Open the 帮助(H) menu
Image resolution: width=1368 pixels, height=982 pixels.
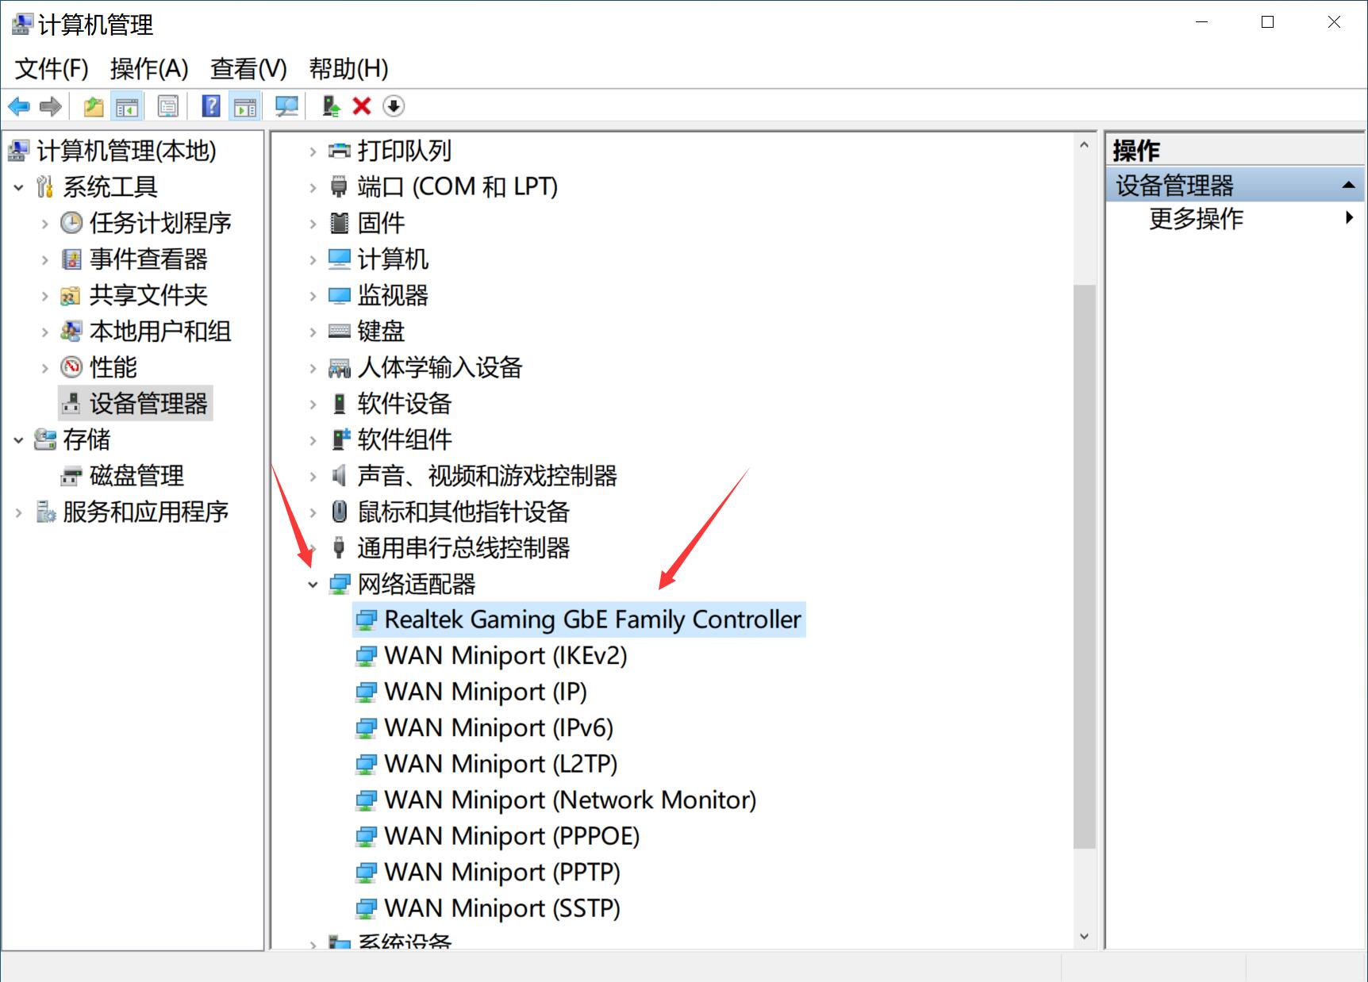(348, 69)
